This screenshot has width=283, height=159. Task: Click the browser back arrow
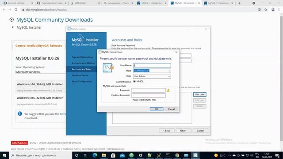coord(4,10)
